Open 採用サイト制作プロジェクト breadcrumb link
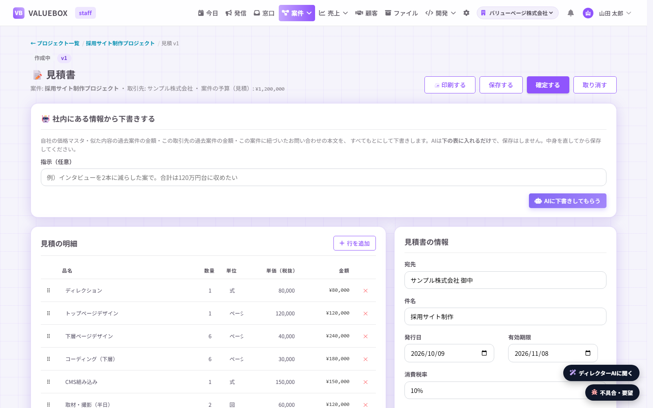The height and width of the screenshot is (408, 653). point(120,43)
